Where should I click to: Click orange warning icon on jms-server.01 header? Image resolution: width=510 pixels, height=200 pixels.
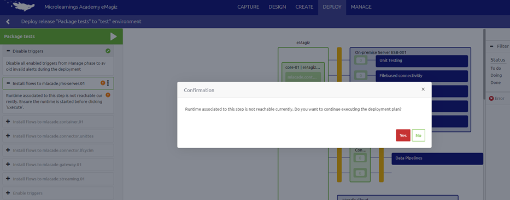pyautogui.click(x=103, y=83)
